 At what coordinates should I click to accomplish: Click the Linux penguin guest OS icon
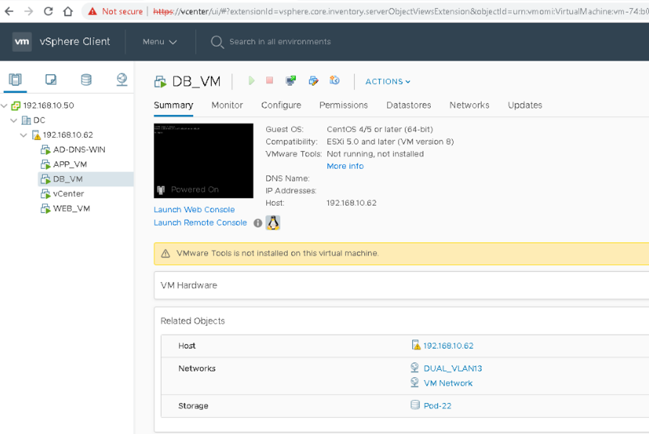[x=273, y=223]
